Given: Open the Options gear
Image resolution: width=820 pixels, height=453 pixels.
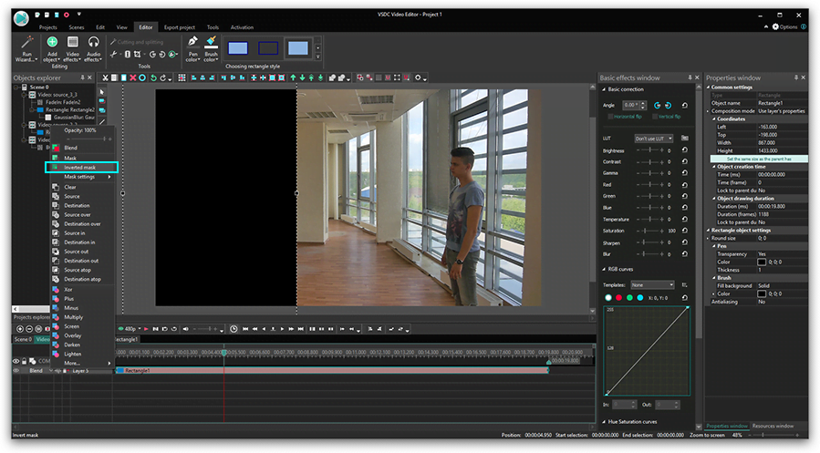Looking at the screenshot, I should point(775,26).
